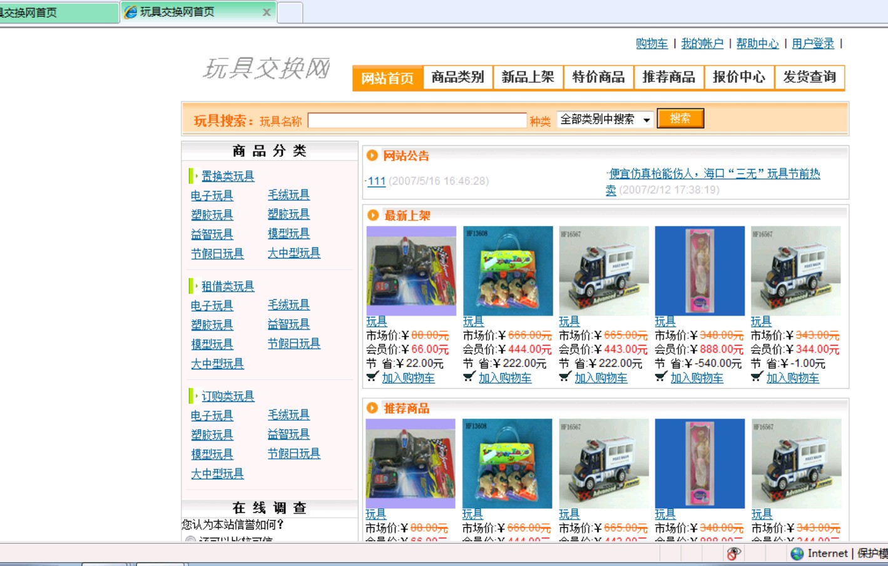Click cart icon under 会员价 344.00元 in 最新上架
Viewport: 888px width, 566px height.
(757, 377)
